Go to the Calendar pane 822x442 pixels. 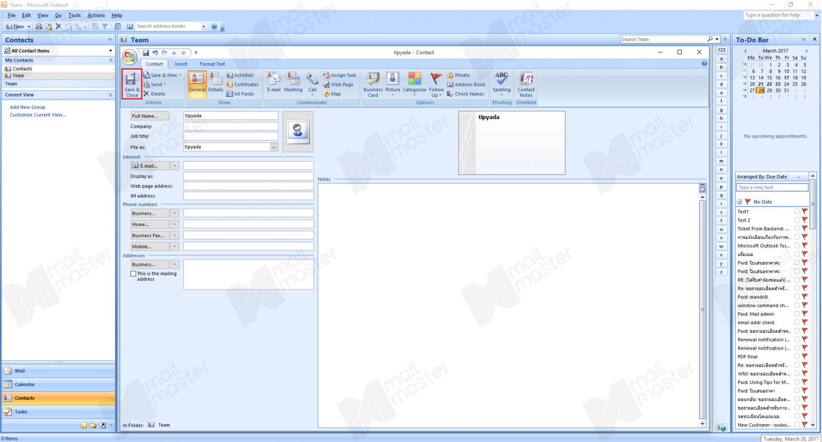pos(59,385)
